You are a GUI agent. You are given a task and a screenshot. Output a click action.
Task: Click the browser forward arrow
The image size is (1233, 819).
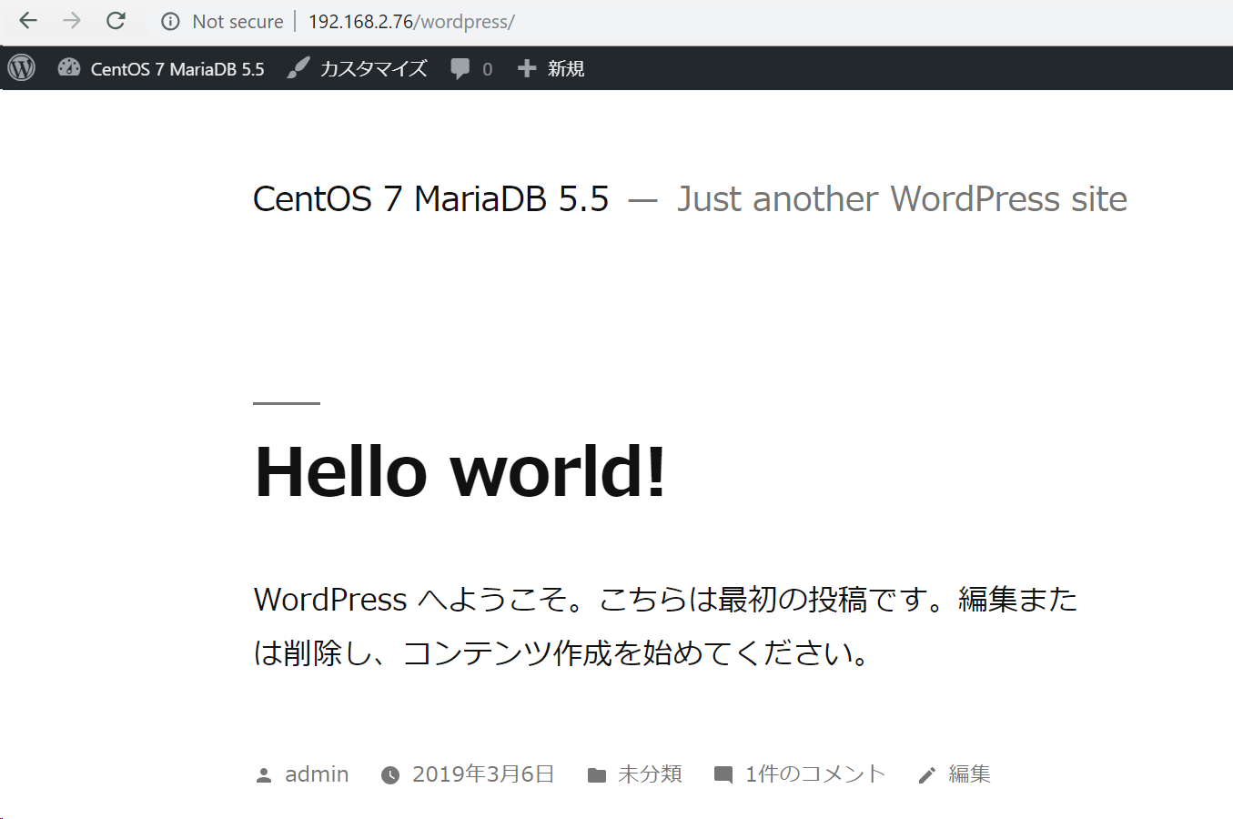(x=72, y=20)
